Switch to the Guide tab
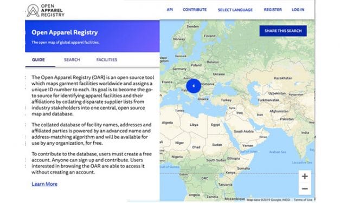 (x=39, y=59)
